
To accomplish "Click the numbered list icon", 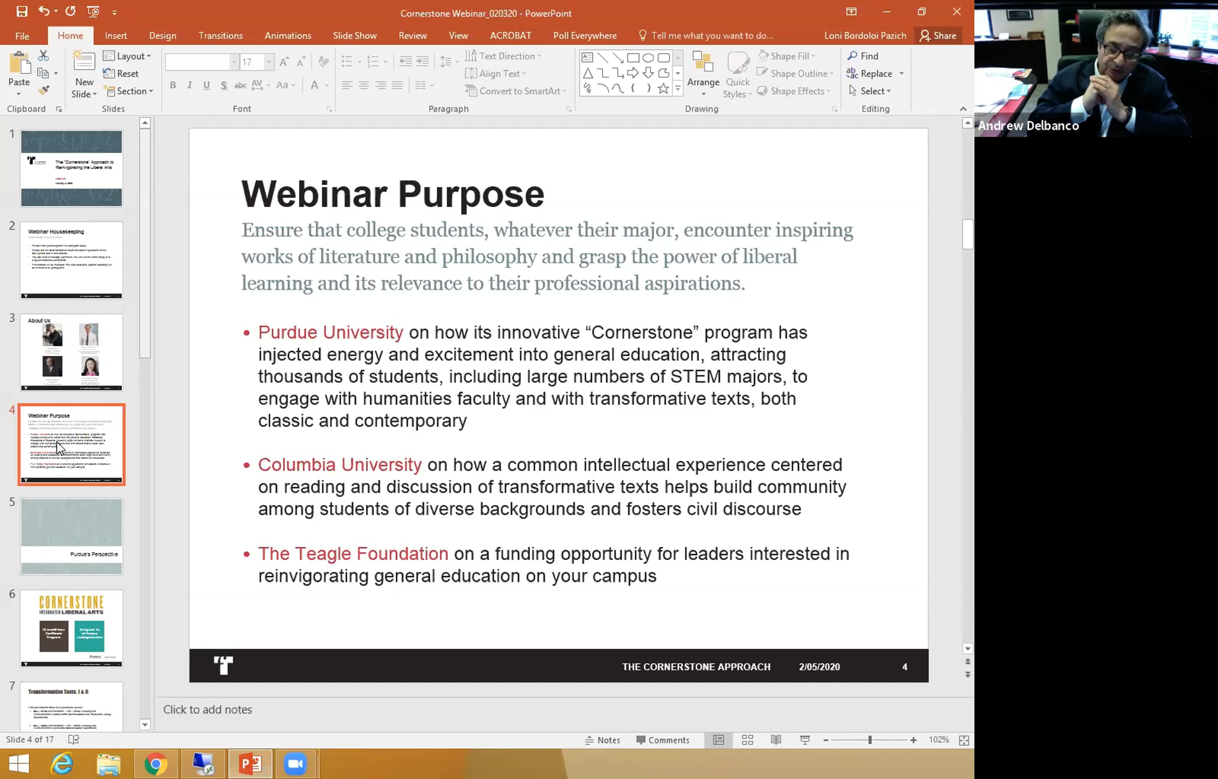I will (x=373, y=62).
